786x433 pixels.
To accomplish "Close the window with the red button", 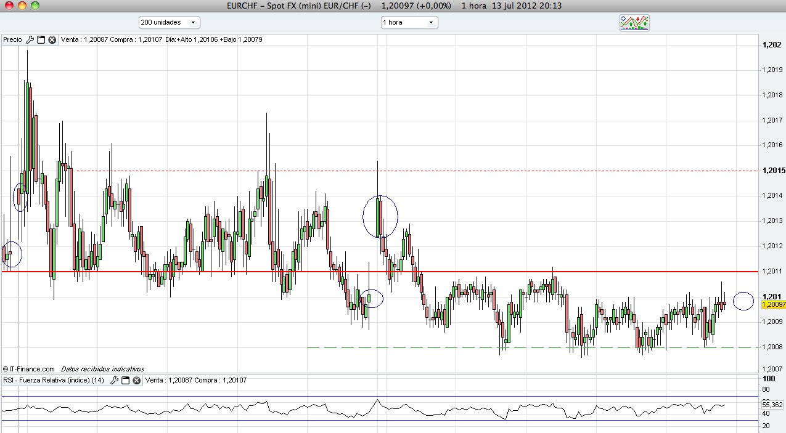I will (x=8, y=6).
